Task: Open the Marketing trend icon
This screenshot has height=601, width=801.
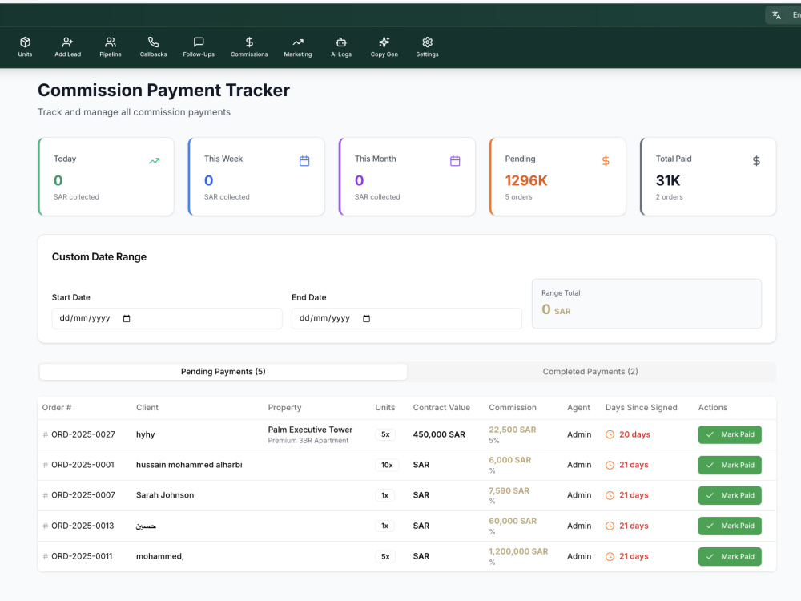Action: tap(298, 42)
